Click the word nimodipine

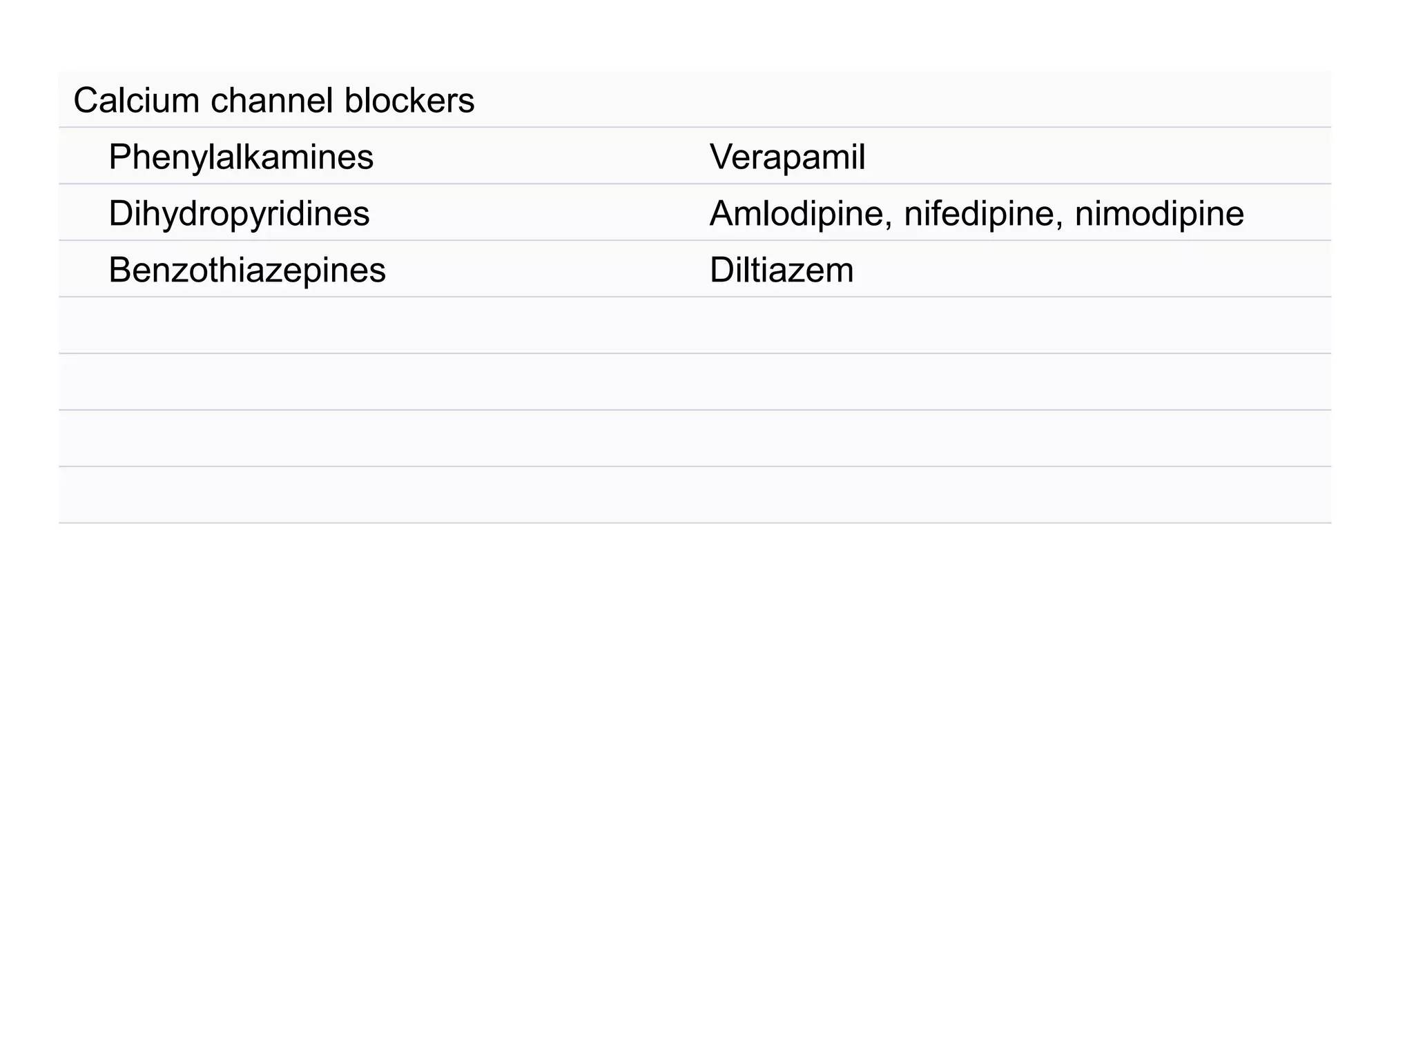point(1159,214)
